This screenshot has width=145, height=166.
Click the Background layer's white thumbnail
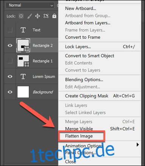[23, 92]
